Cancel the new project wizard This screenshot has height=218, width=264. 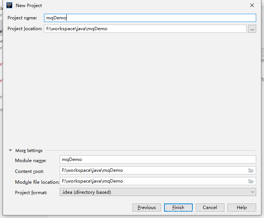[210, 208]
